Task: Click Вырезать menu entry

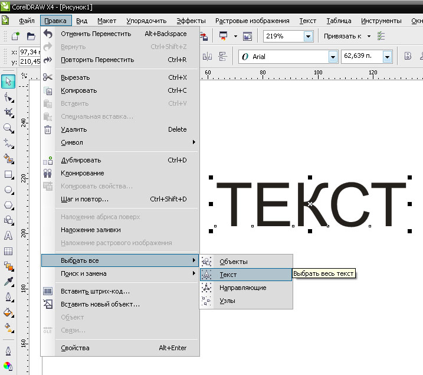Action: pos(75,77)
